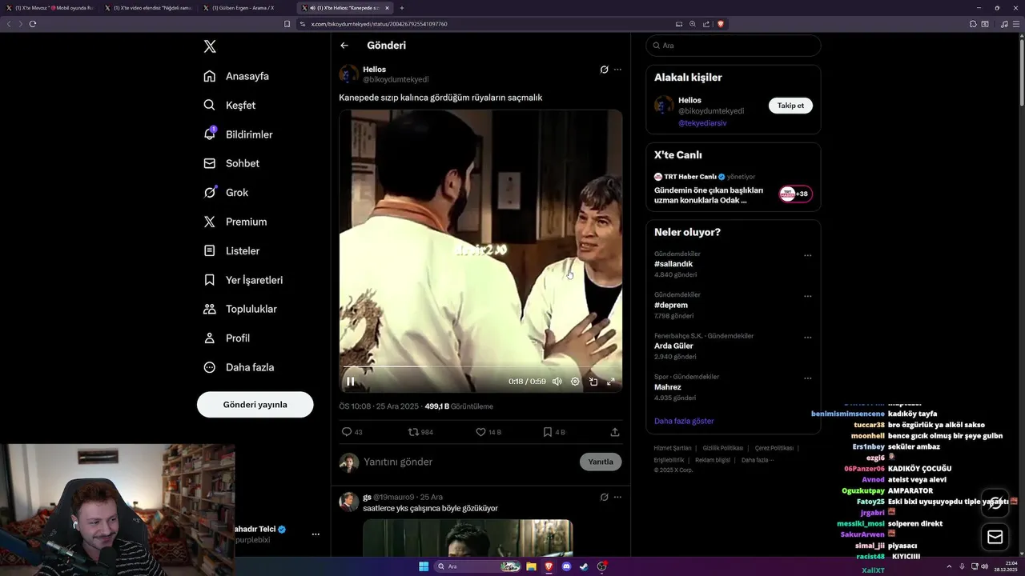Reload the page

(33, 24)
